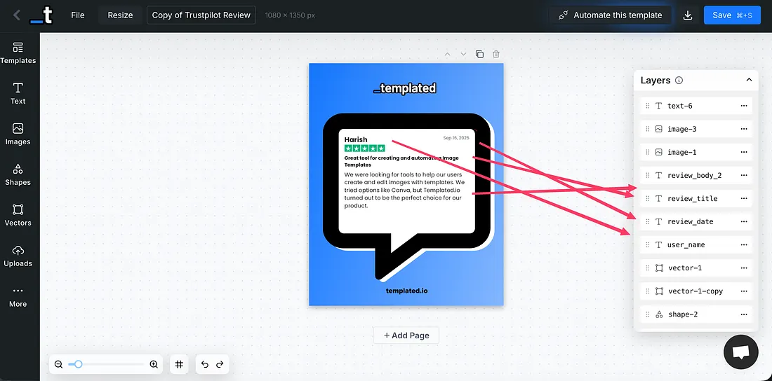Select the image-1 layer
The width and height of the screenshot is (772, 381).
(696, 152)
